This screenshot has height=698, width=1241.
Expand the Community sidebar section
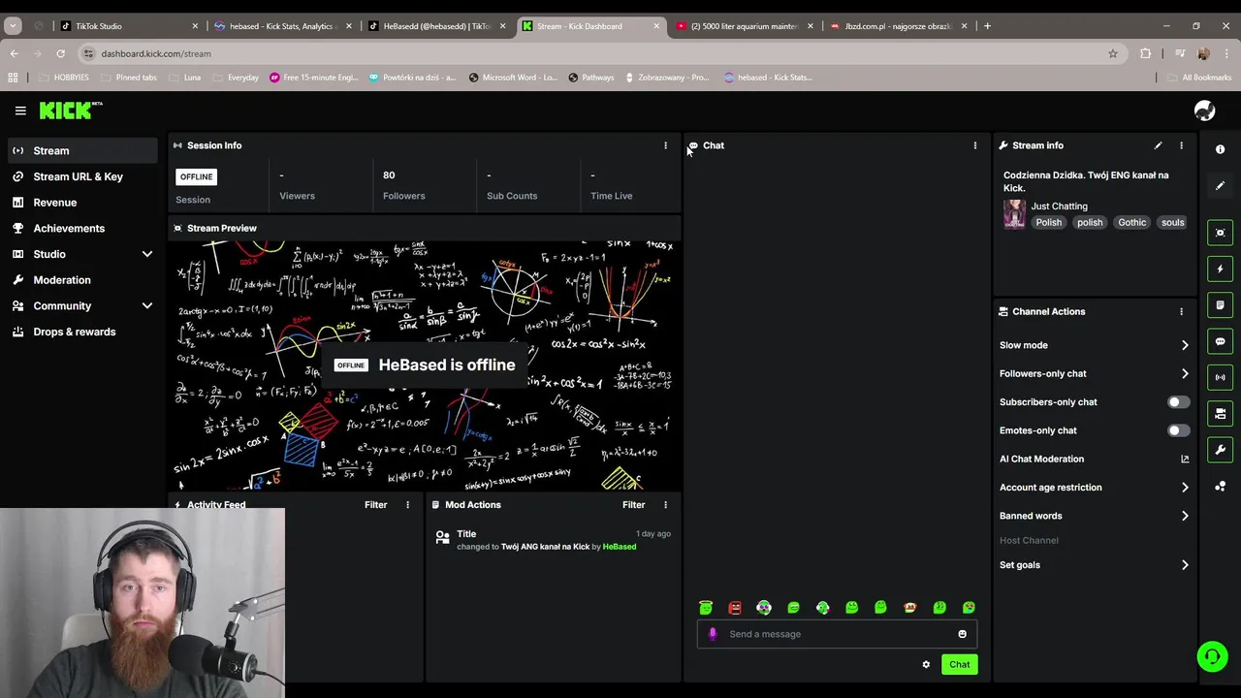pyautogui.click(x=147, y=305)
